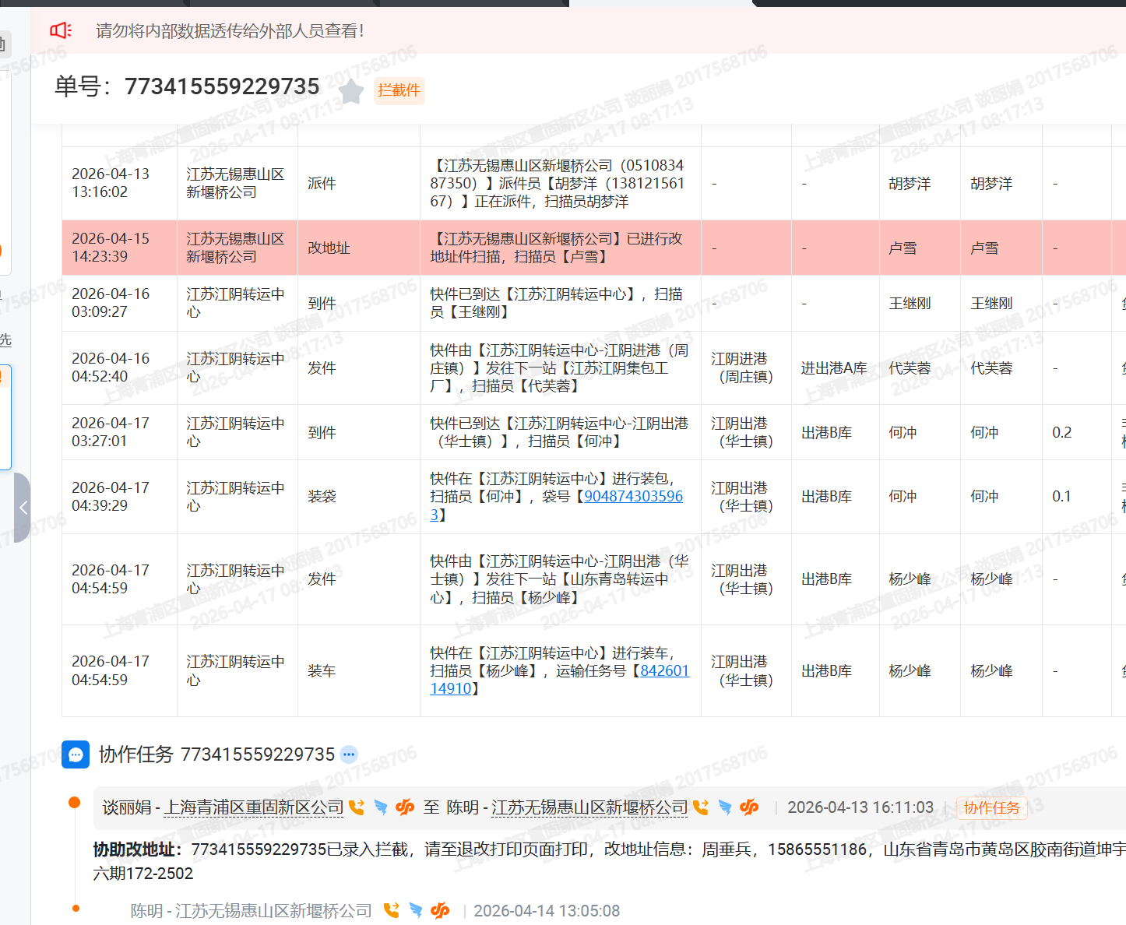Toggle the favorite star beside the waybill number
Image resolution: width=1126 pixels, height=925 pixels.
coord(351,91)
